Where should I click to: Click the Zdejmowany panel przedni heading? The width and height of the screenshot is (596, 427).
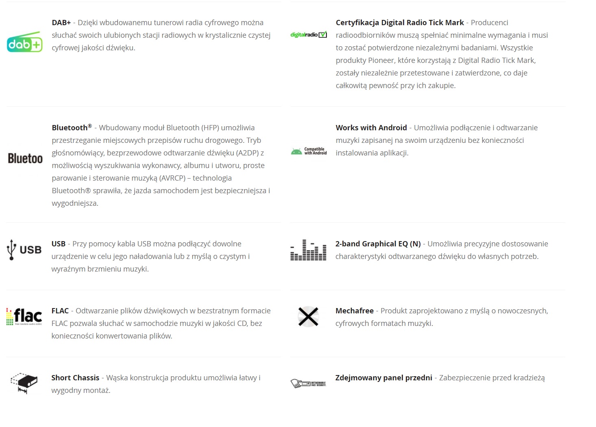[x=383, y=378]
